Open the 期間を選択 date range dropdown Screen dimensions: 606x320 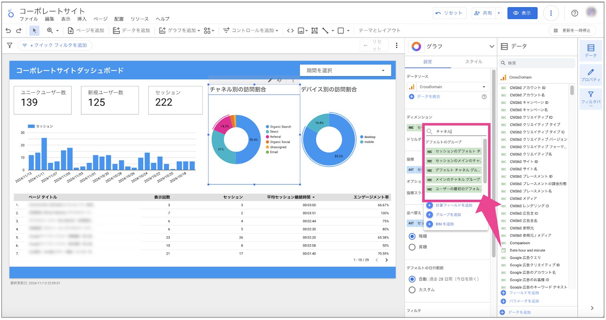point(345,71)
